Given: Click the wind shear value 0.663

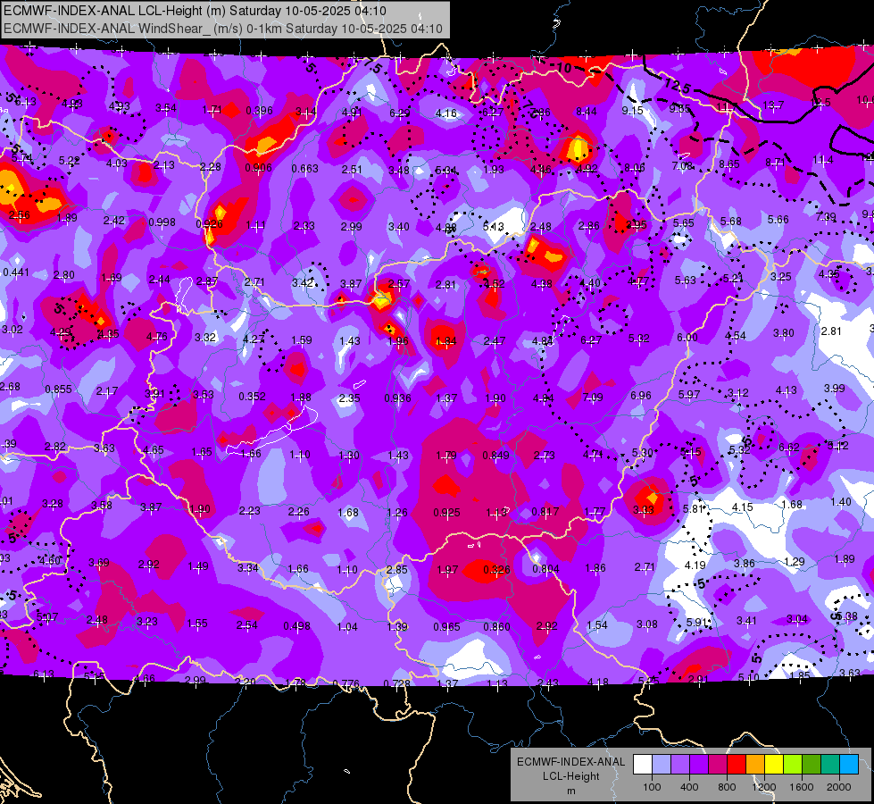Looking at the screenshot, I should (305, 169).
